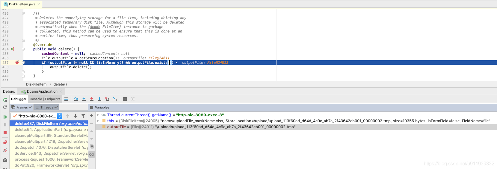Stop the debug session with red square
497x169 pixels.
tap(5, 133)
